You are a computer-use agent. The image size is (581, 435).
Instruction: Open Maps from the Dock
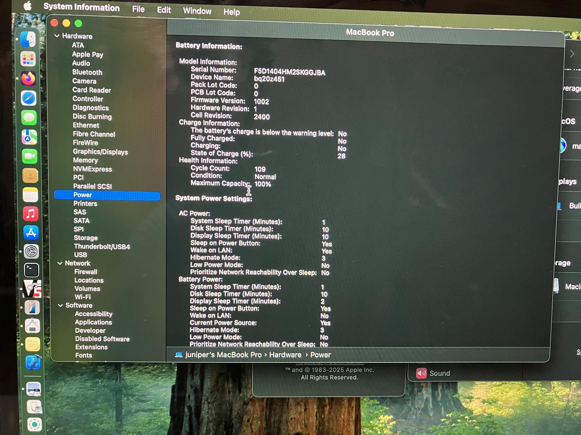click(29, 137)
